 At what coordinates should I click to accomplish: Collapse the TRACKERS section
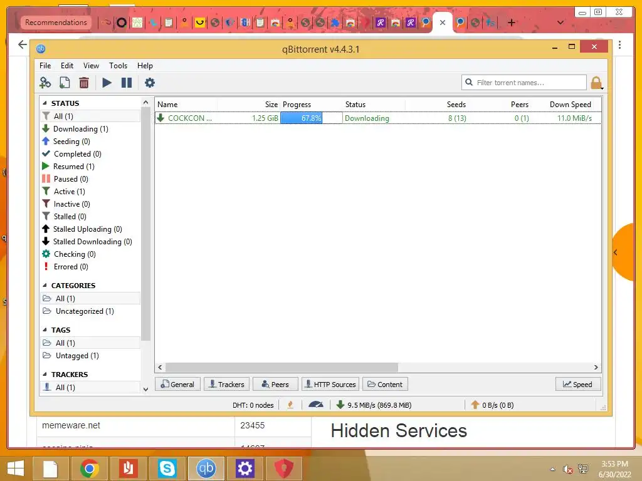click(45, 375)
